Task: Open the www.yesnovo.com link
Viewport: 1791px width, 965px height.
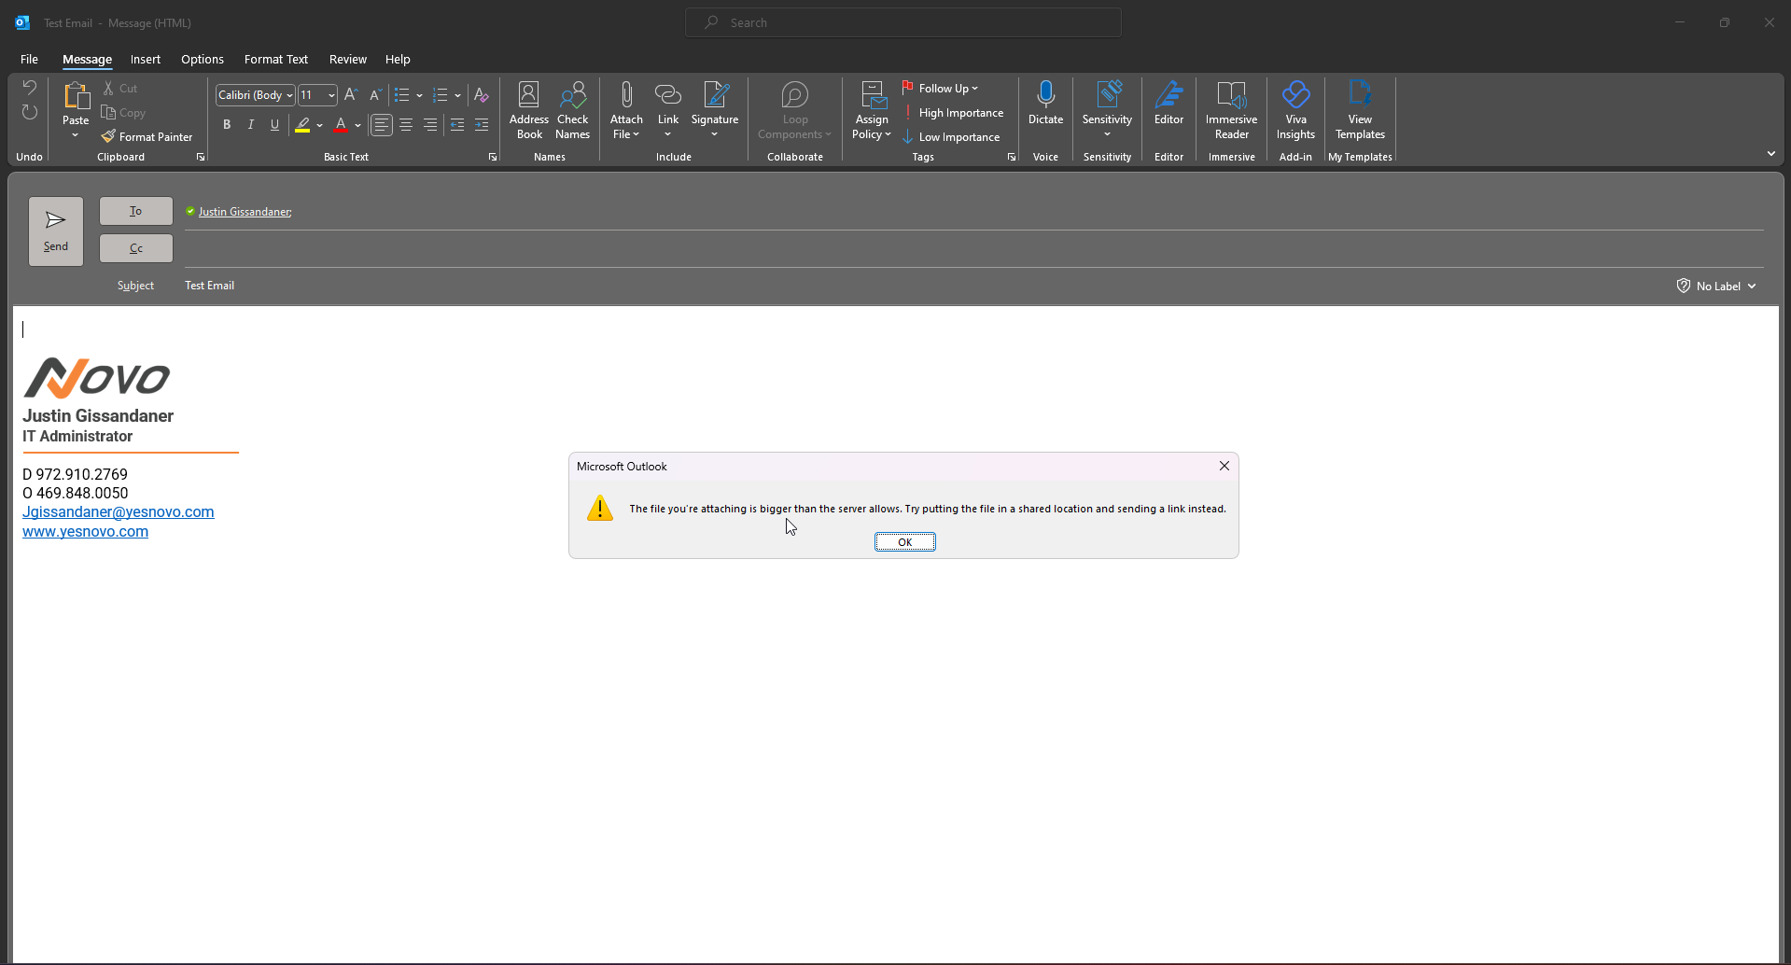Action: point(85,531)
